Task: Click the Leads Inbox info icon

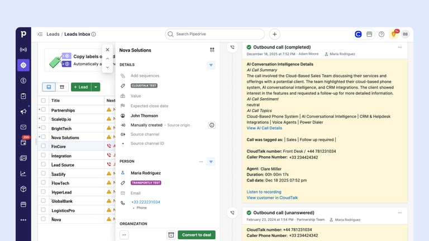Action: [x=94, y=34]
